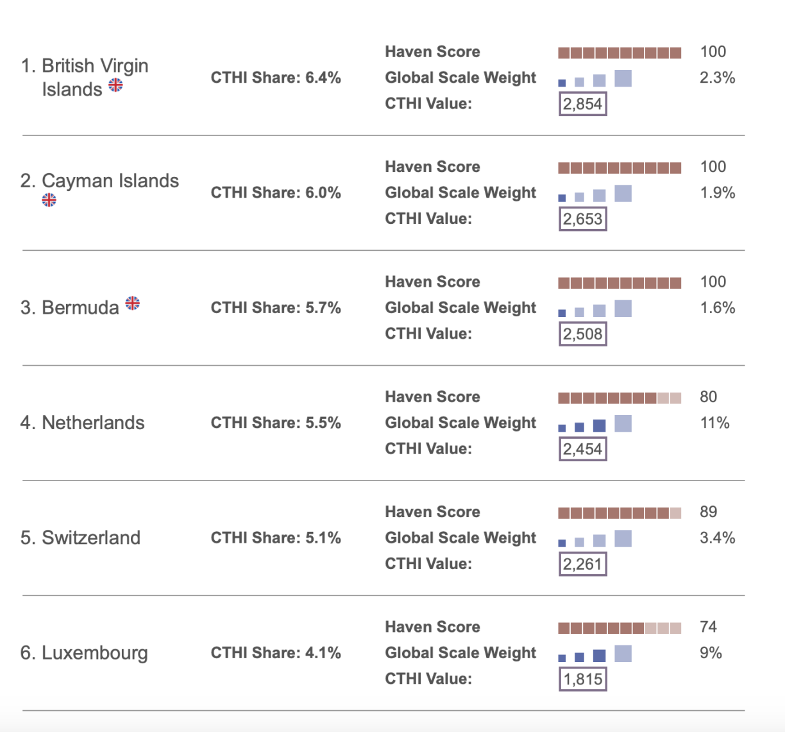Viewport: 785px width, 732px height.
Task: Click the Bermuda CTHI Share 5.7% text
Action: [x=276, y=308]
